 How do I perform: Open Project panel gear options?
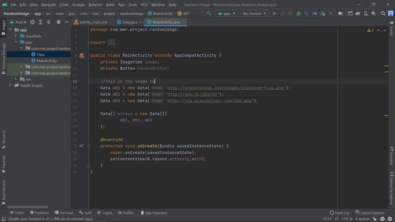(x=59, y=22)
